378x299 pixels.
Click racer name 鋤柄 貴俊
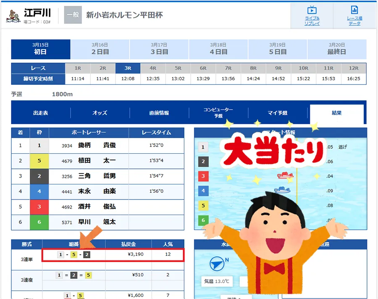coord(97,146)
